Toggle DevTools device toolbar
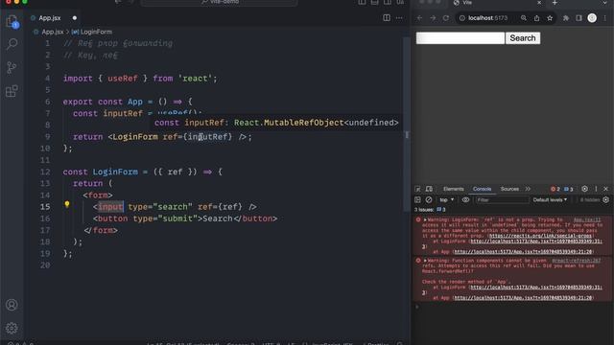The image size is (614, 345). 429,189
